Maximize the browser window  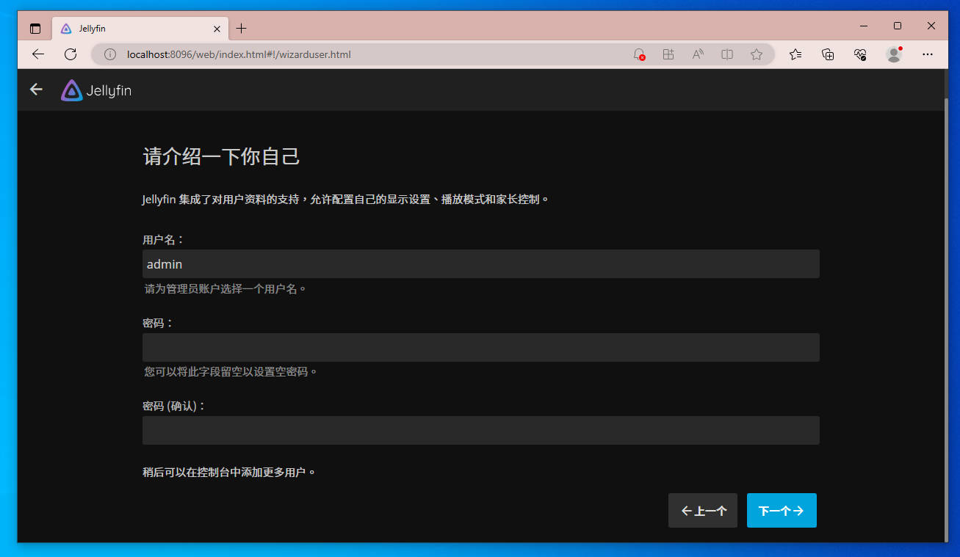point(897,26)
